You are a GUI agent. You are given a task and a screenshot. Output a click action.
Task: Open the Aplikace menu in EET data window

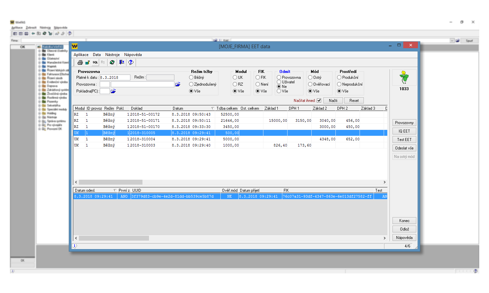click(x=81, y=55)
